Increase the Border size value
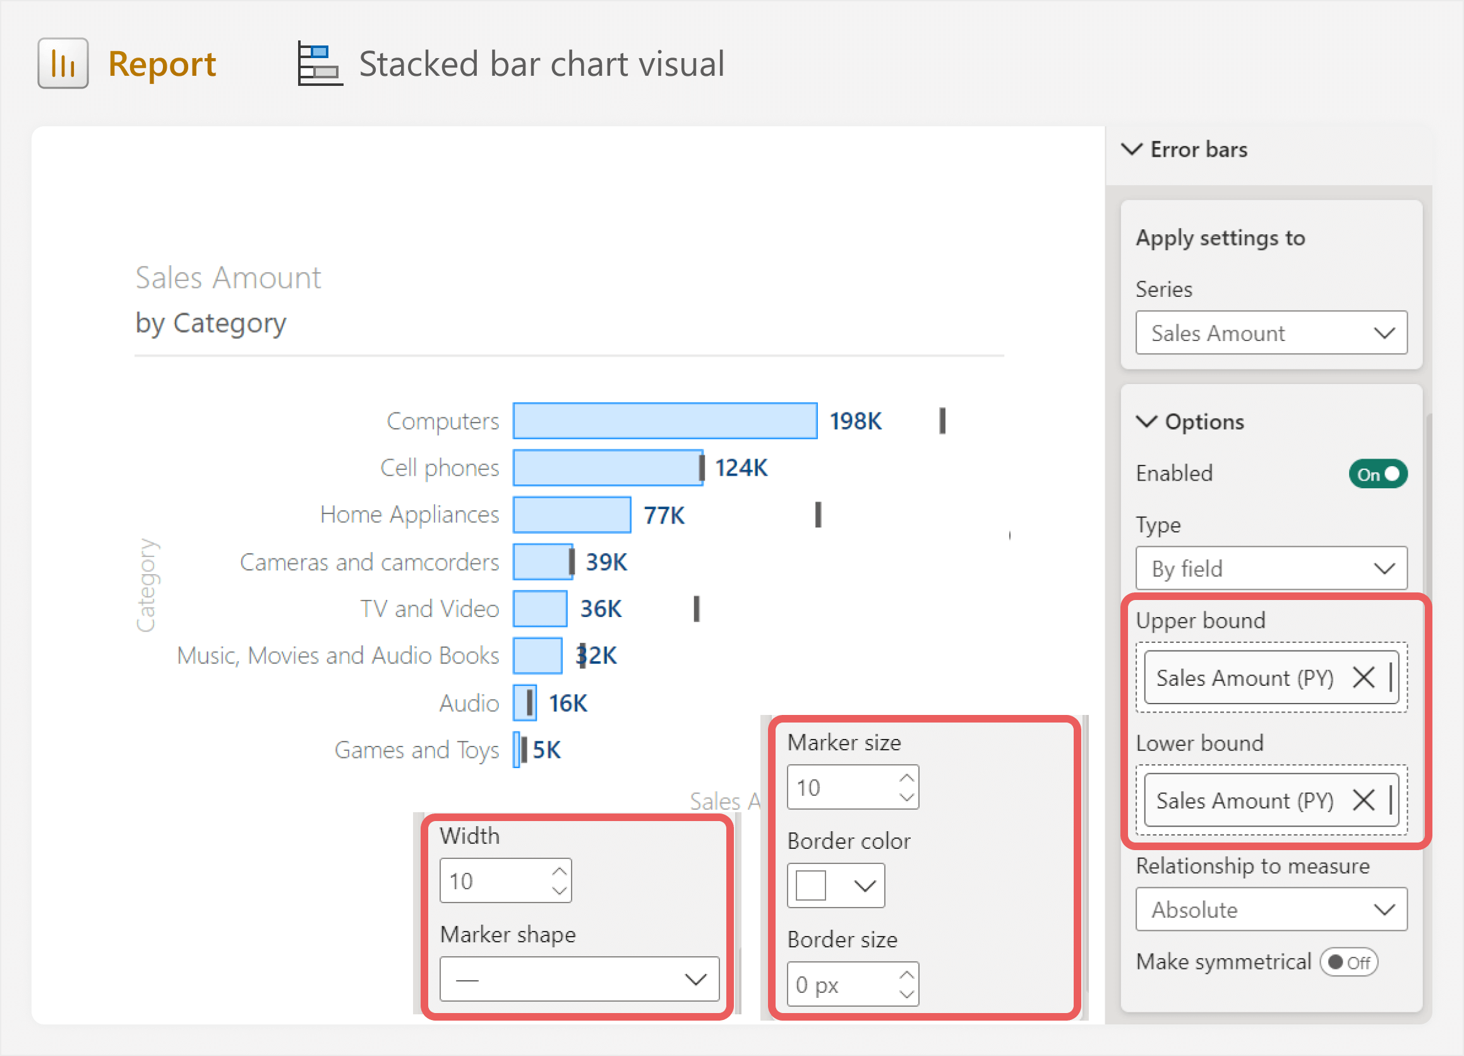This screenshot has height=1056, width=1464. tap(906, 975)
